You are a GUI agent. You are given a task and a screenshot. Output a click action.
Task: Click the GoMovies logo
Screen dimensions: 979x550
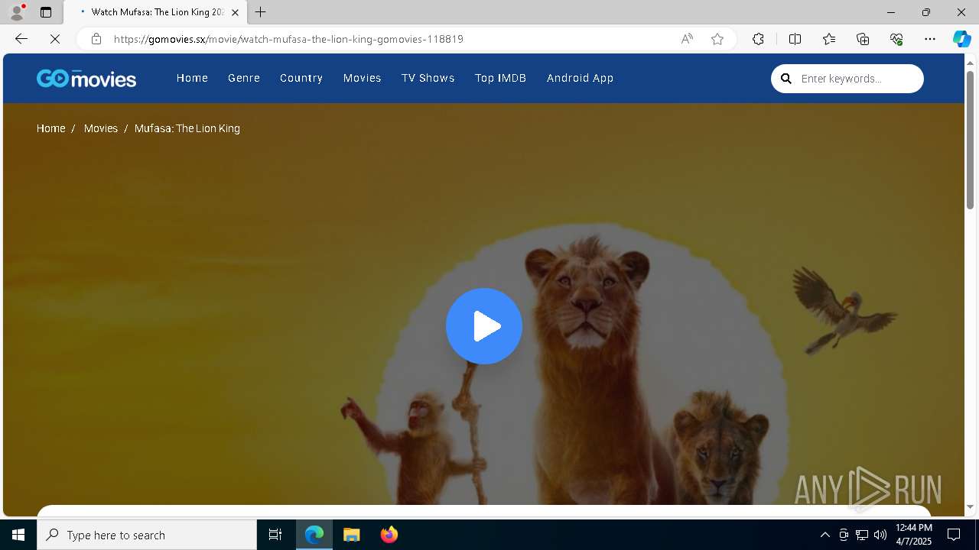[x=86, y=78]
